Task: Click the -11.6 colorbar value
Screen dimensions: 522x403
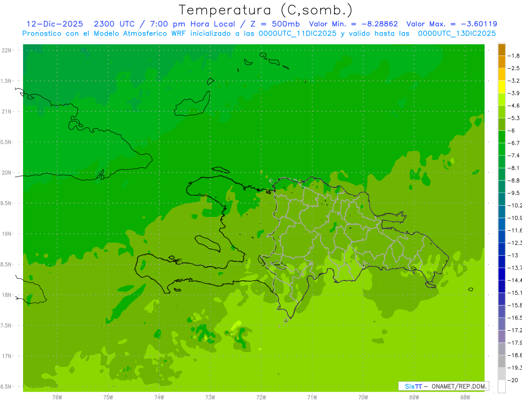Action: point(515,230)
